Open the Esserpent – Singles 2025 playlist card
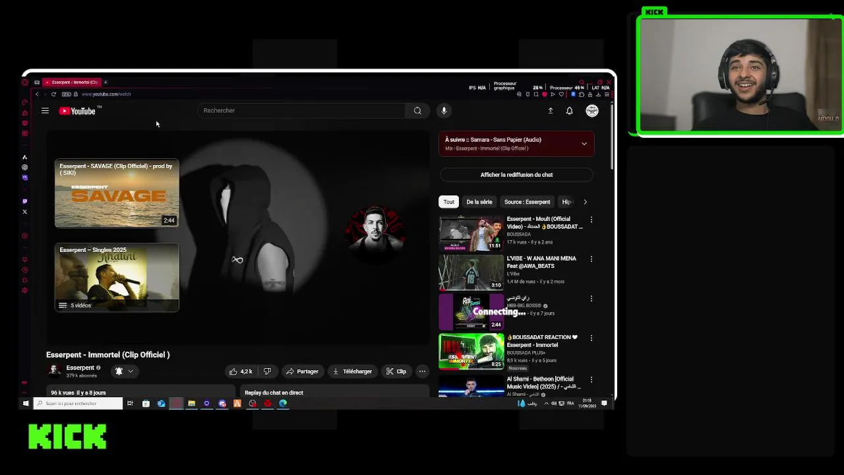The height and width of the screenshot is (475, 844). click(117, 277)
